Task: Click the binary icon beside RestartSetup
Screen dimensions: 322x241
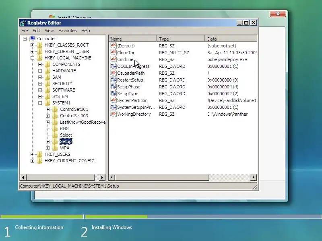Action: pyautogui.click(x=114, y=80)
